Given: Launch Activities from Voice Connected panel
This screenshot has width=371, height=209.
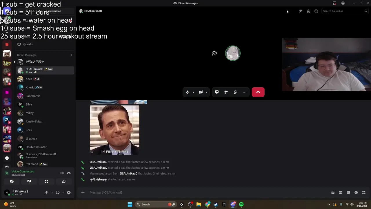Looking at the screenshot, I should [x=46, y=181].
